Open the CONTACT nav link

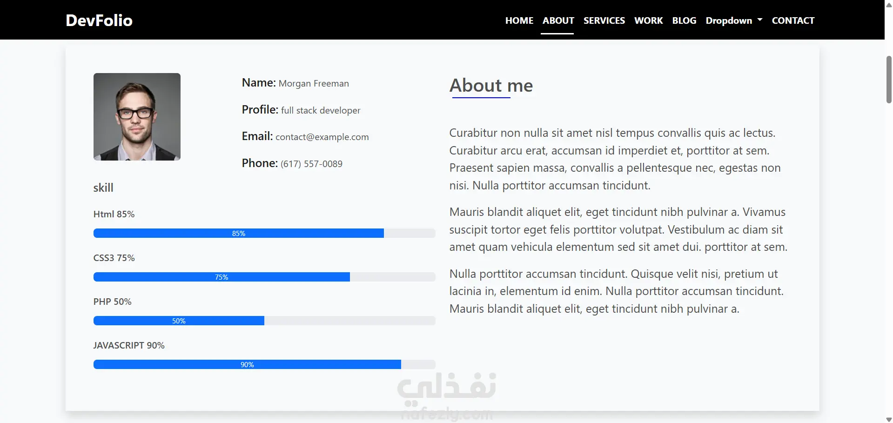point(793,20)
